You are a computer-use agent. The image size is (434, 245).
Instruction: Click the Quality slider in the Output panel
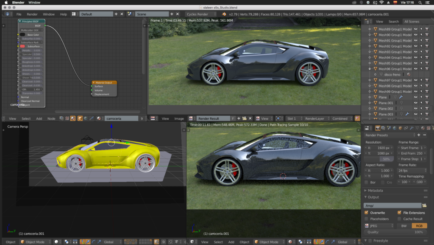(x=394, y=232)
